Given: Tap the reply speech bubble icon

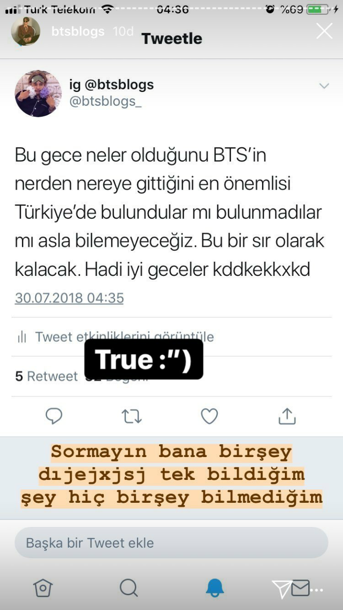Looking at the screenshot, I should (54, 416).
